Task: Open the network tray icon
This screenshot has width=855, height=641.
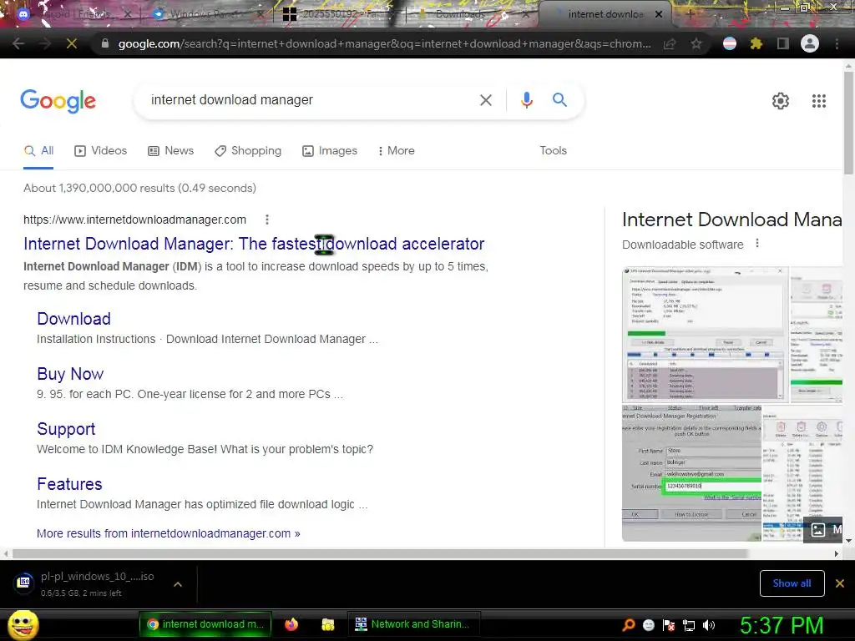Action: (x=689, y=625)
